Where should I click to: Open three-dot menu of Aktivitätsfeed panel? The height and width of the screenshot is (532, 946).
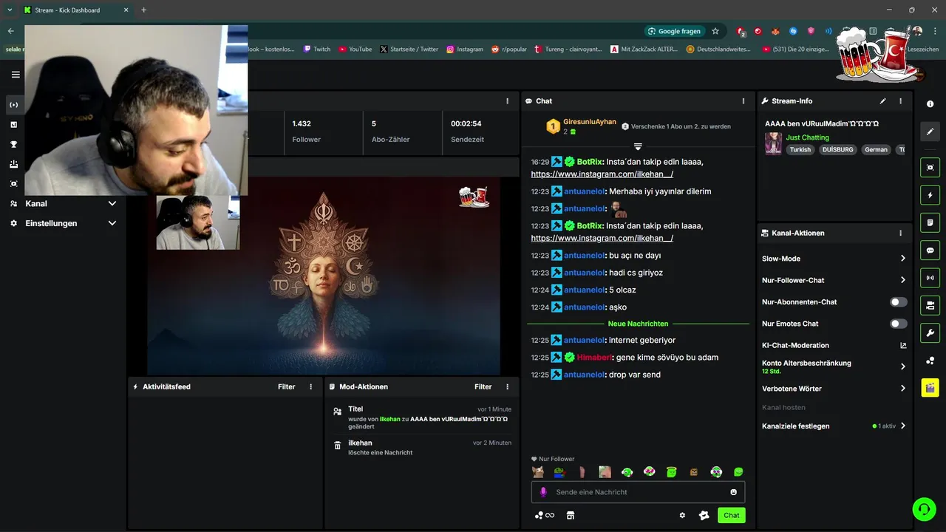pos(310,386)
